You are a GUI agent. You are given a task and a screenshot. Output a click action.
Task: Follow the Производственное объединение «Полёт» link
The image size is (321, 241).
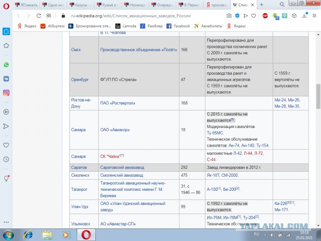click(x=138, y=50)
